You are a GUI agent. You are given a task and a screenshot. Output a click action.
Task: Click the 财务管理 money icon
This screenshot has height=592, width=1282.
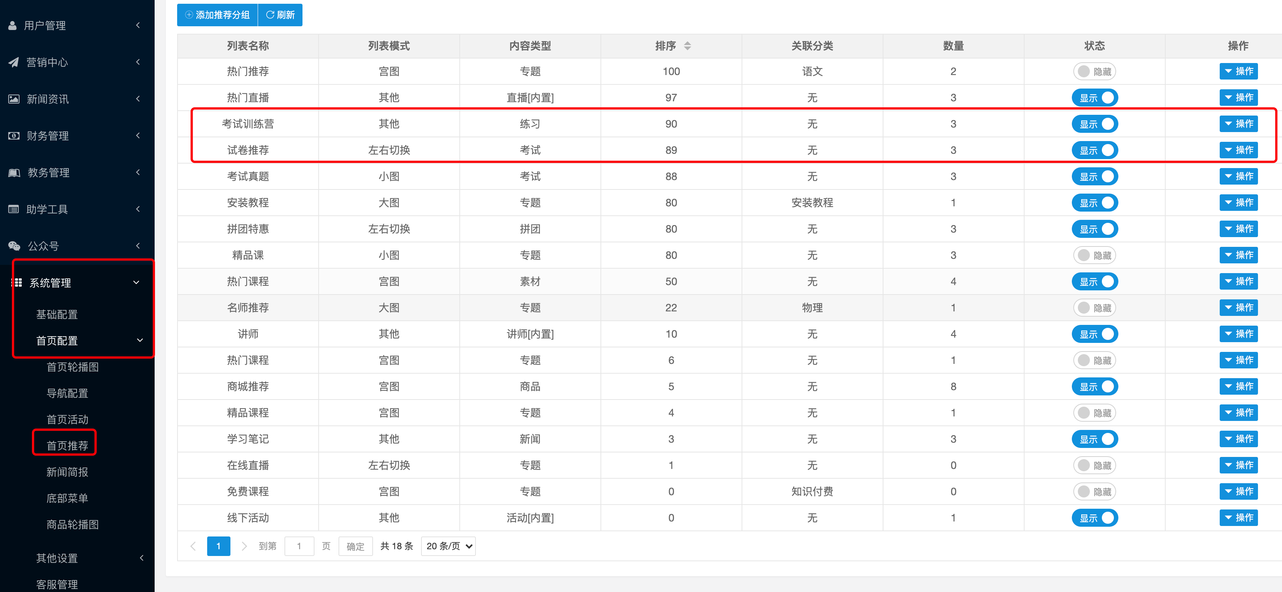14,136
